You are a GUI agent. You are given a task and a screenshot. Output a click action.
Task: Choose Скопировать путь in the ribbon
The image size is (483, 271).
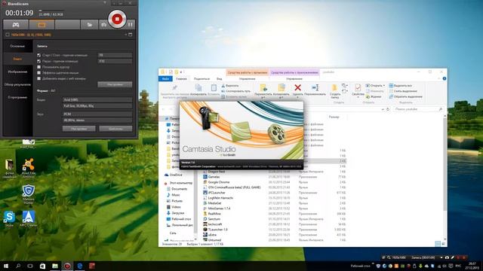235,91
